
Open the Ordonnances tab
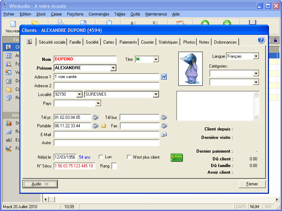[x=225, y=42]
